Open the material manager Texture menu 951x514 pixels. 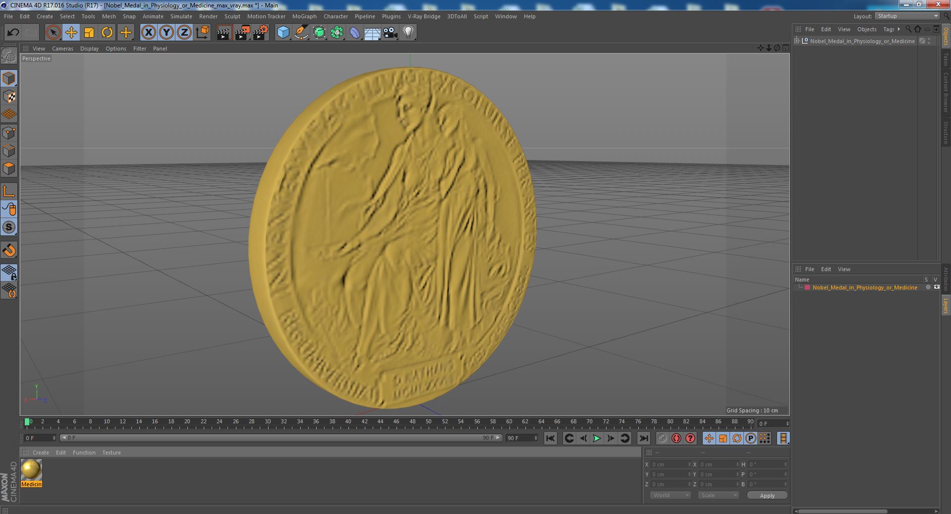pyautogui.click(x=112, y=453)
